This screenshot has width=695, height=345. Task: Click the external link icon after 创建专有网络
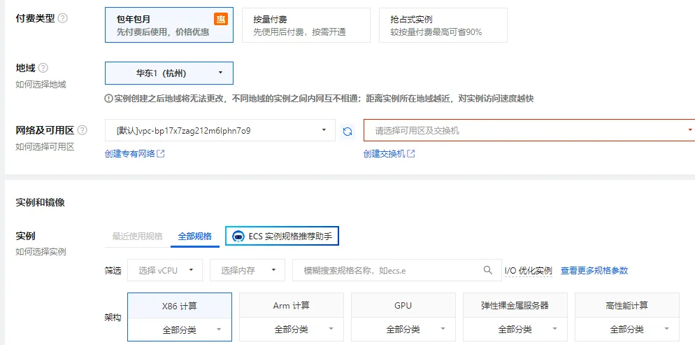click(161, 154)
